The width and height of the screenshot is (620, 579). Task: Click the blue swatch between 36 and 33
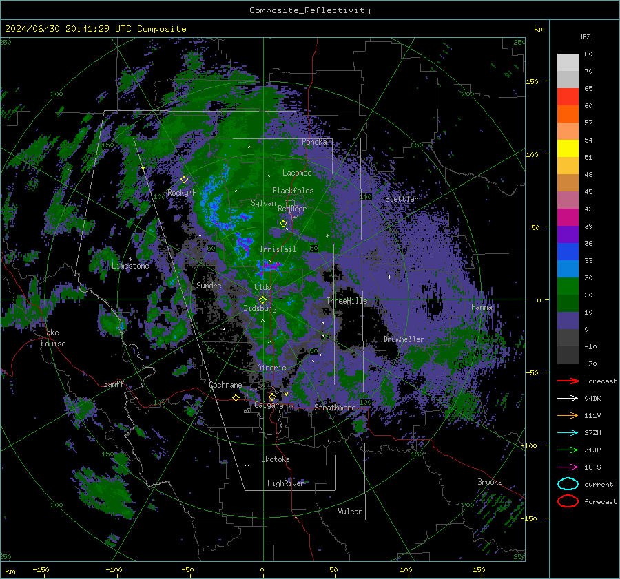[568, 252]
